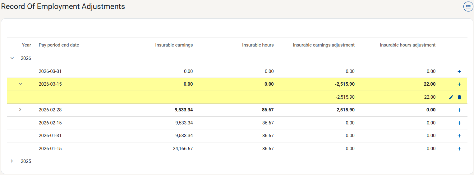Delete the -2,515.90 adjustment entry
This screenshot has width=474, height=175.
[x=459, y=97]
